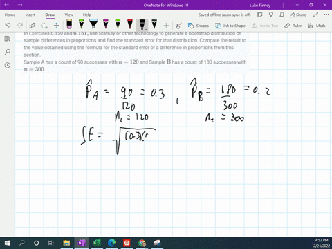Viewport: 332px width, 249px height.
Task: Switch to OneNote taskbar icon
Action: pos(82,243)
